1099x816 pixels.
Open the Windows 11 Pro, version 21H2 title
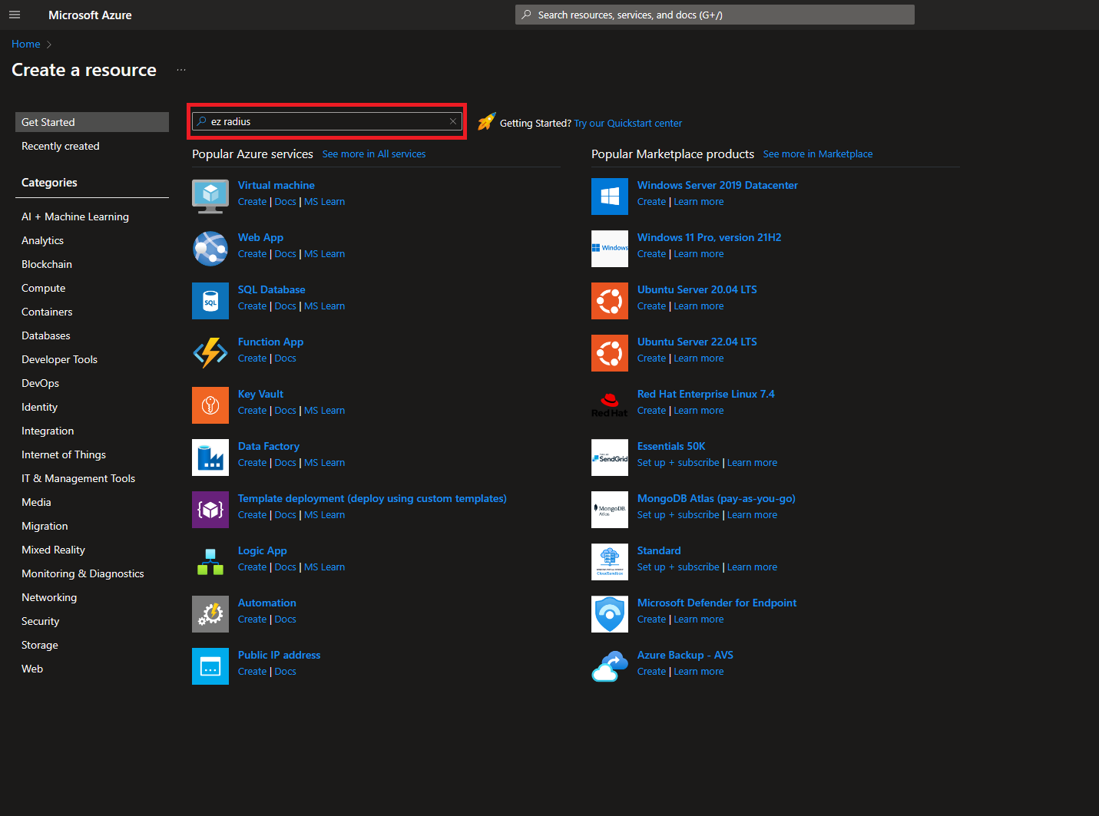[x=709, y=237]
